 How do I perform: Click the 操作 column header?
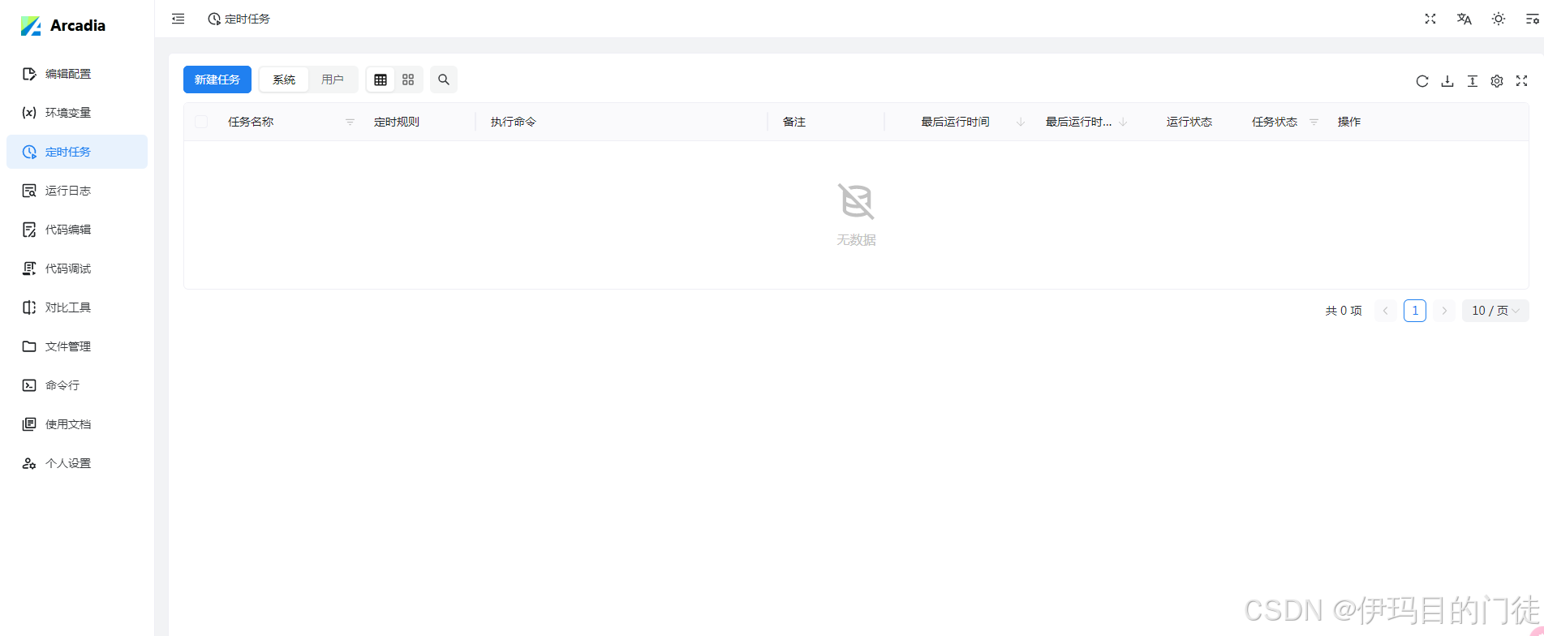click(1349, 122)
